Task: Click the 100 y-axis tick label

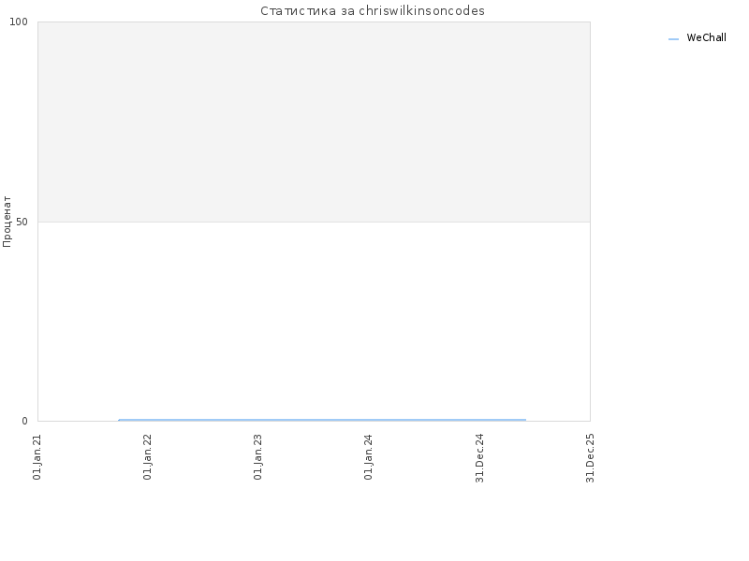Action: (19, 22)
